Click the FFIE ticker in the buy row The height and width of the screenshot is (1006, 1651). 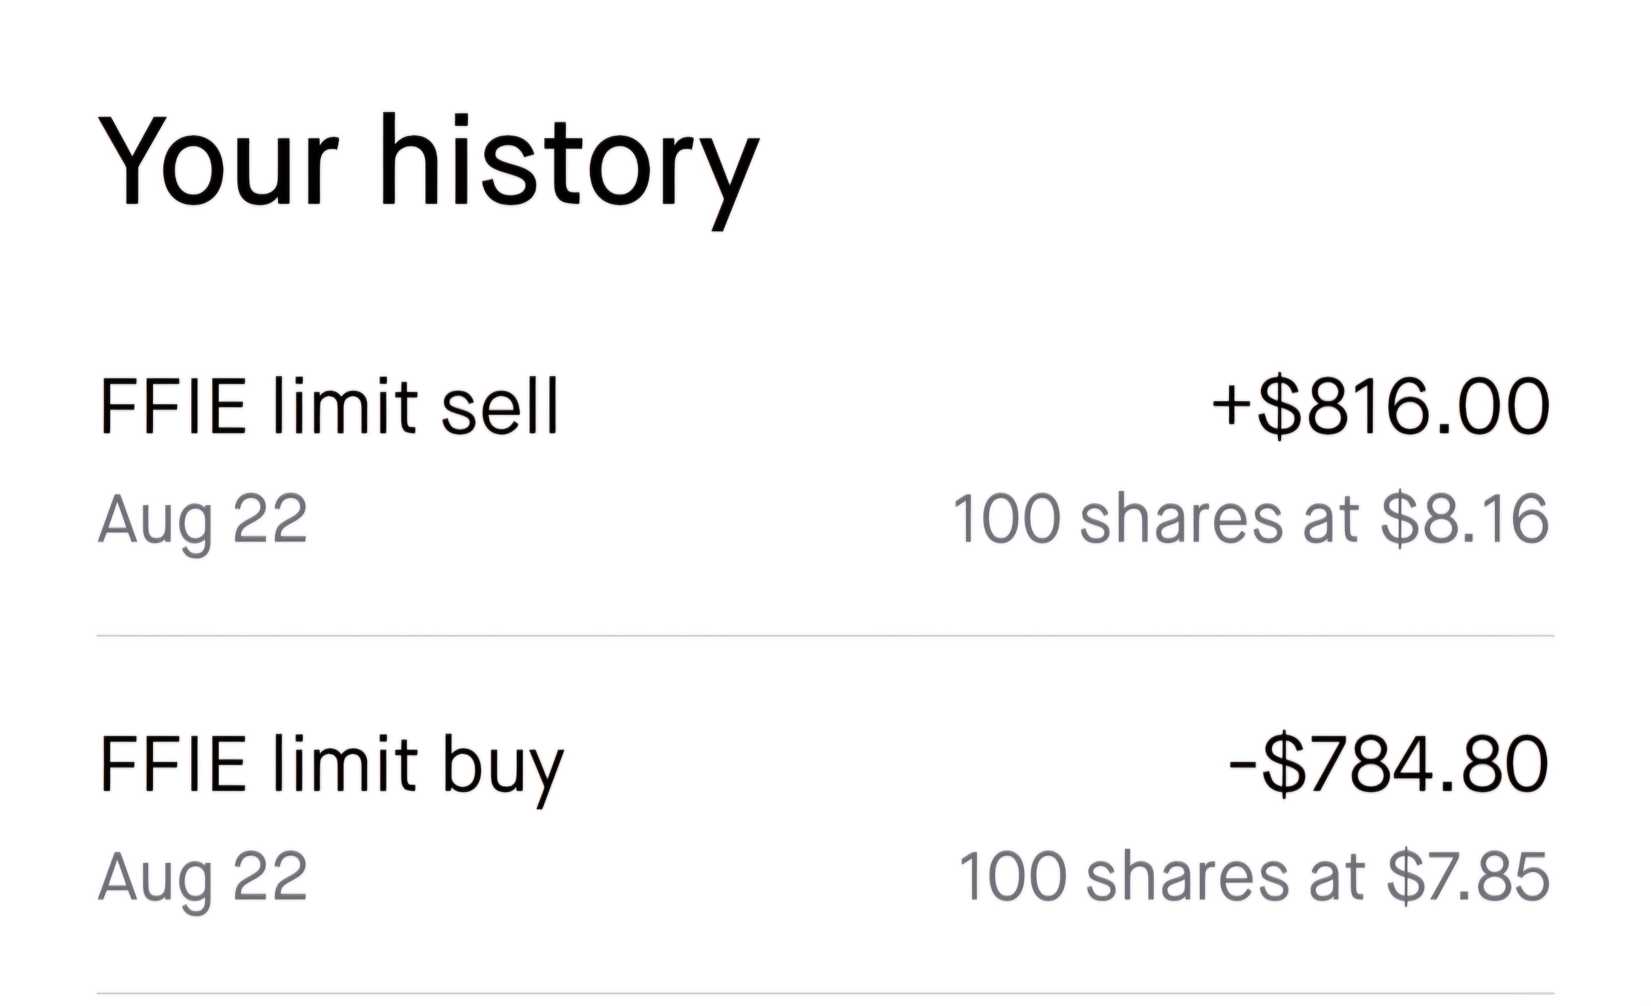pos(174,765)
